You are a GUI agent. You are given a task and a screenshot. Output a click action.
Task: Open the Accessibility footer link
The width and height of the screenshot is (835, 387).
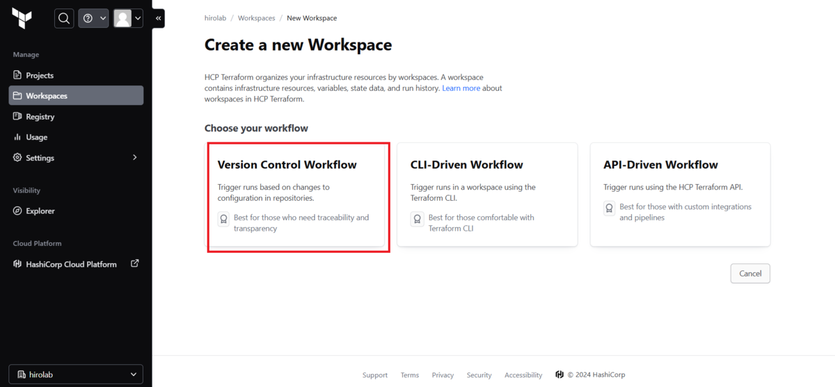coord(523,375)
